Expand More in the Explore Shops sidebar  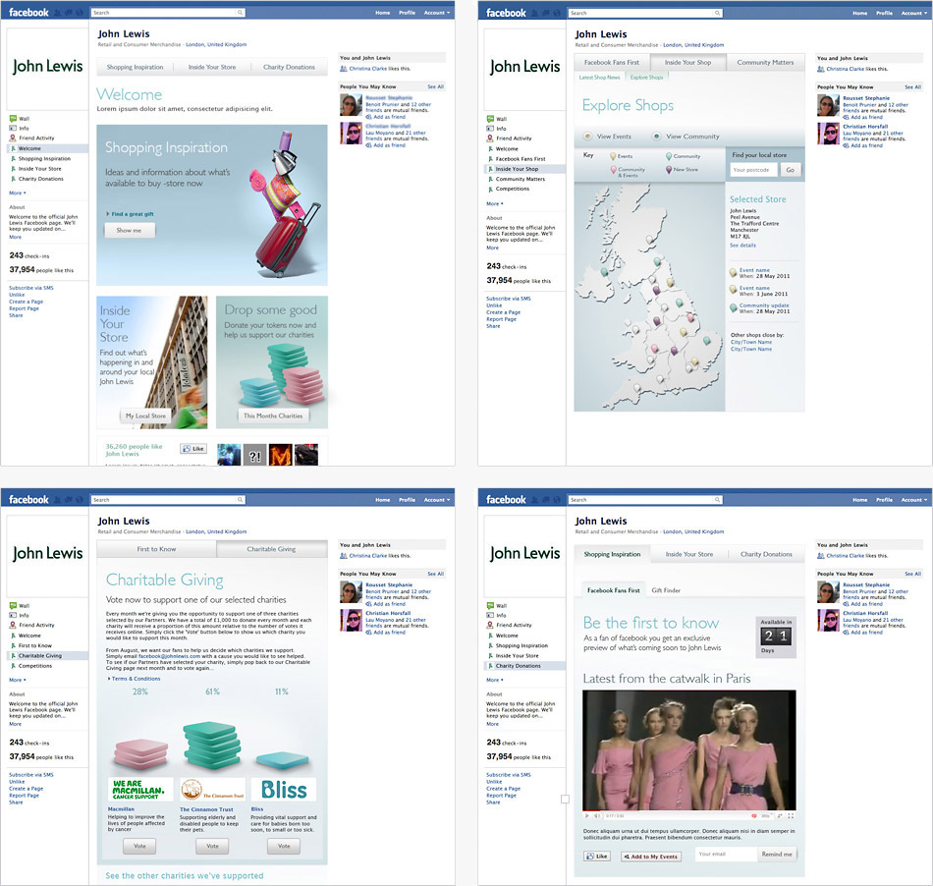(x=494, y=203)
